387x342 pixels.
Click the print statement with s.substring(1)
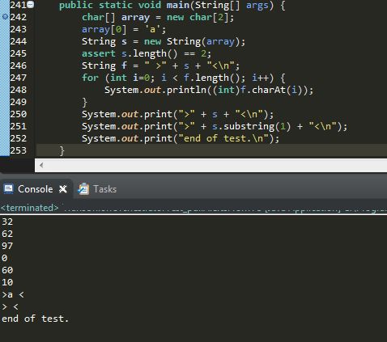click(215, 126)
